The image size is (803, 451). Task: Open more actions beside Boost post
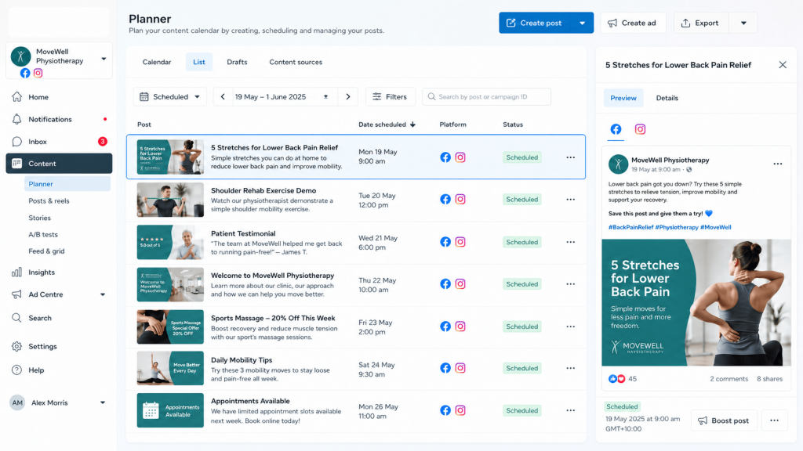[774, 420]
